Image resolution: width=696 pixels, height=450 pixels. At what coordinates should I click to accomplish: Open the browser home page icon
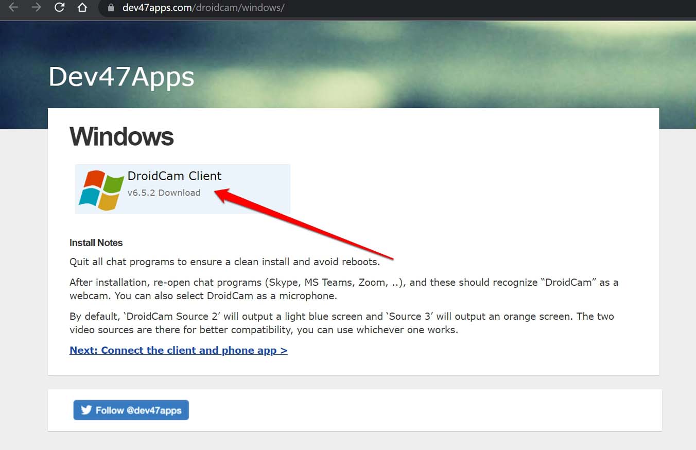pos(82,8)
